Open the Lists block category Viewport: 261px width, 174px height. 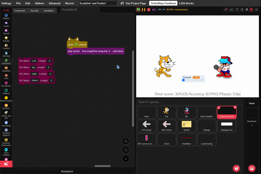[6, 77]
